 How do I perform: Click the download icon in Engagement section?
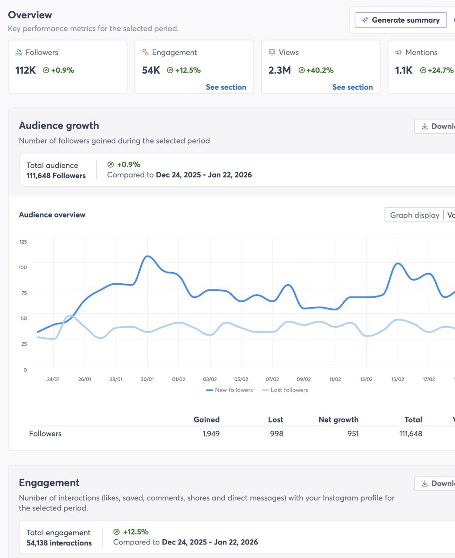[x=425, y=483]
